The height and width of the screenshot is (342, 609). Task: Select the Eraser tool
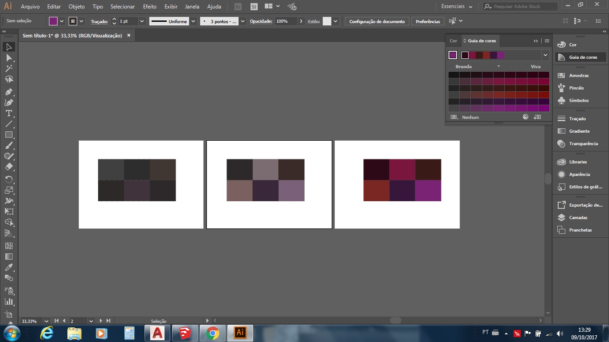[8, 167]
